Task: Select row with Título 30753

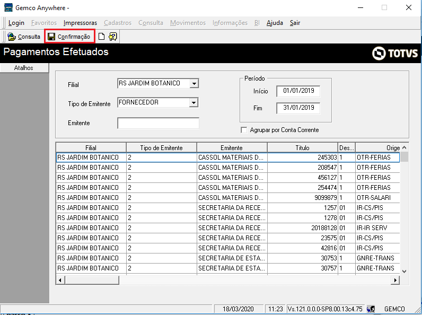Action: 227,258
